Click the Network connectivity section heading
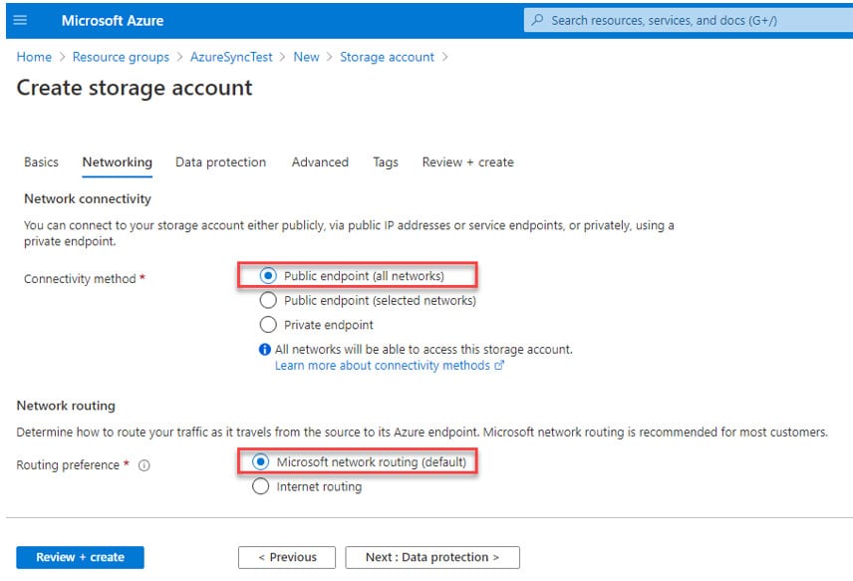The image size is (853, 581). point(88,198)
